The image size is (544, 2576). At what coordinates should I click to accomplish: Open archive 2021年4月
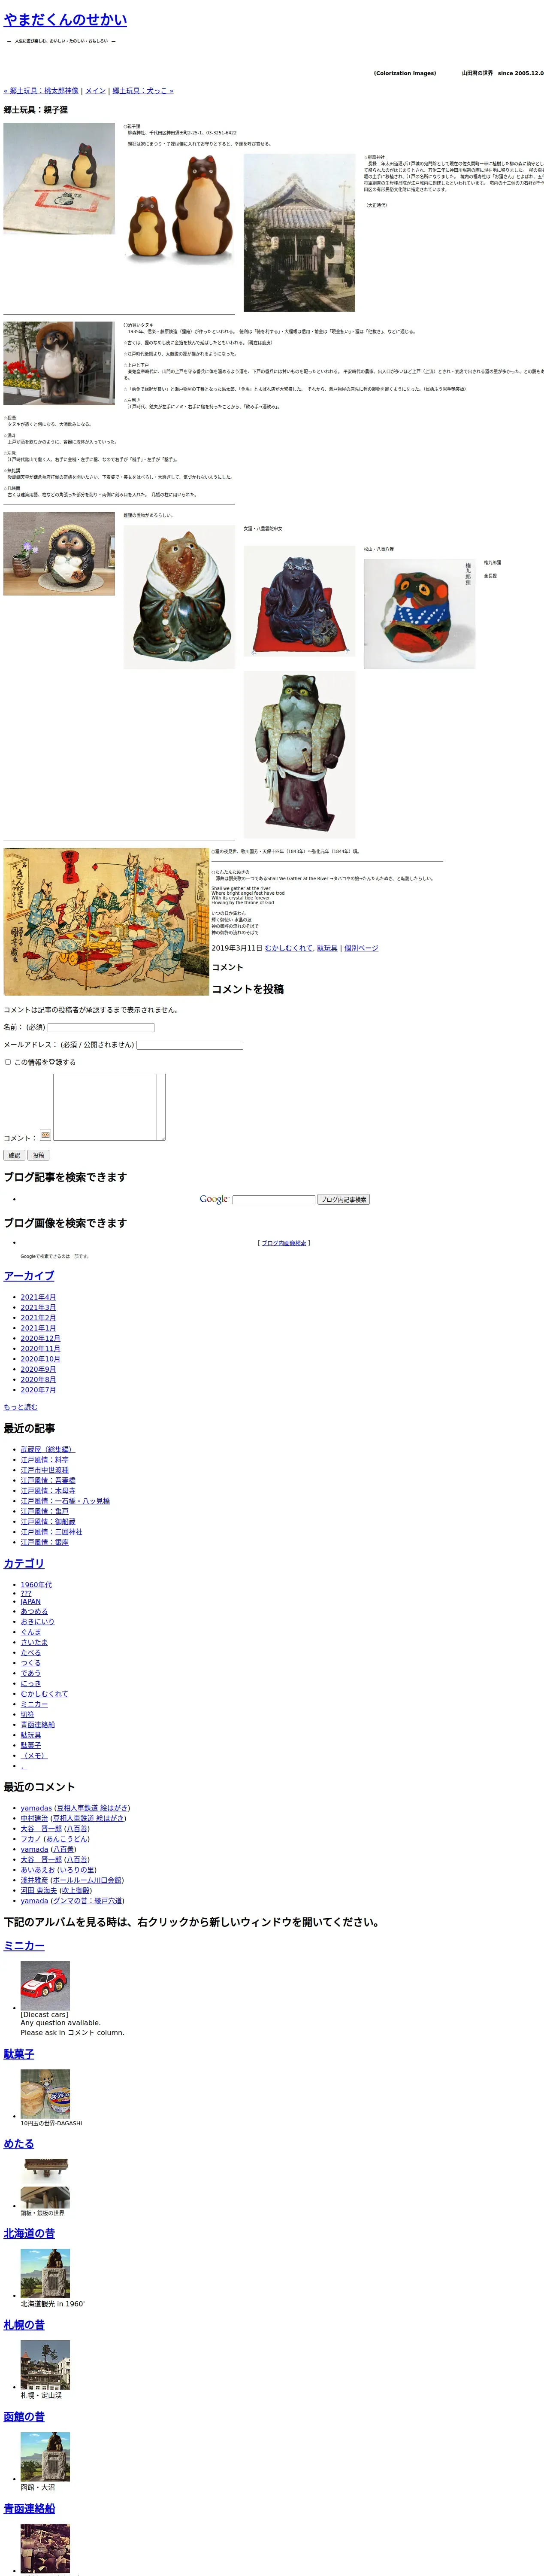[x=38, y=1297]
